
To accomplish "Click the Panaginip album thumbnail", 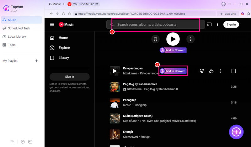I will [115, 102].
